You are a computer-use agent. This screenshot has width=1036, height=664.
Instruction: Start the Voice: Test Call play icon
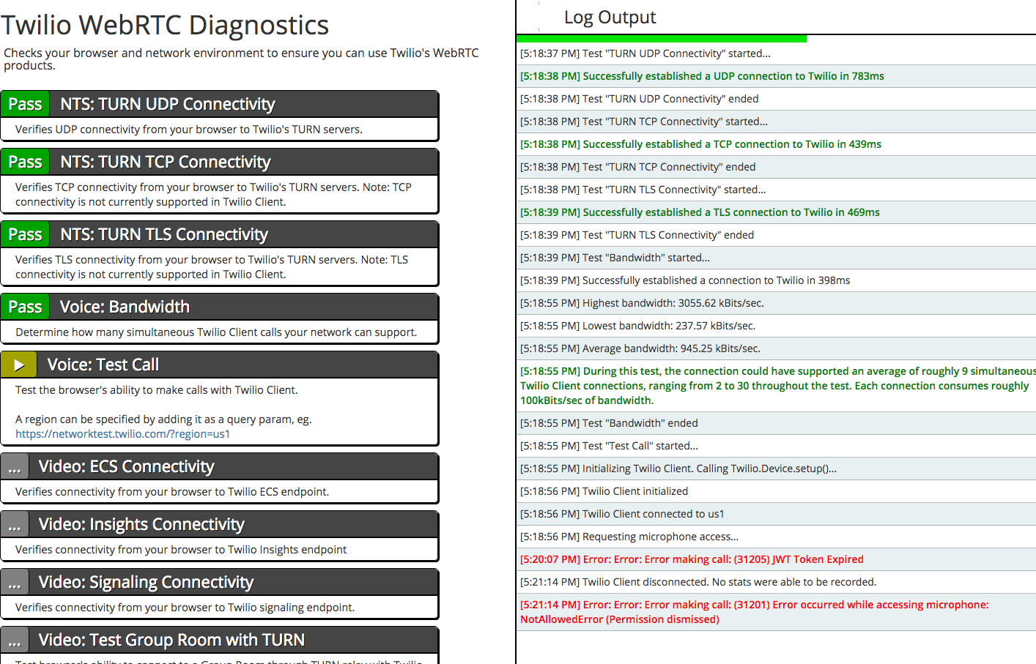19,365
